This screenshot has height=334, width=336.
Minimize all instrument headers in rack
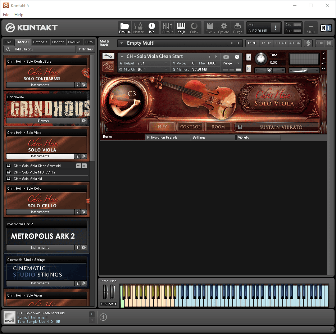click(x=328, y=43)
